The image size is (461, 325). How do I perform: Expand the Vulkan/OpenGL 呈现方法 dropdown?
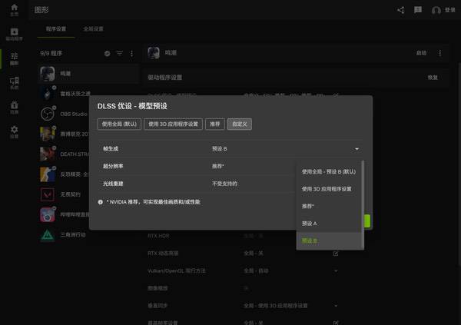click(336, 271)
